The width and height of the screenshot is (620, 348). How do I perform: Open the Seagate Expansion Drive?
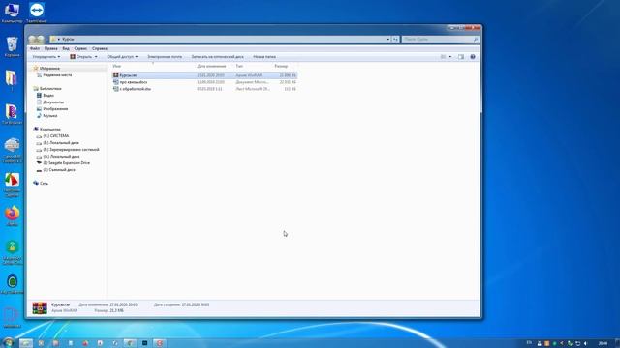67,163
